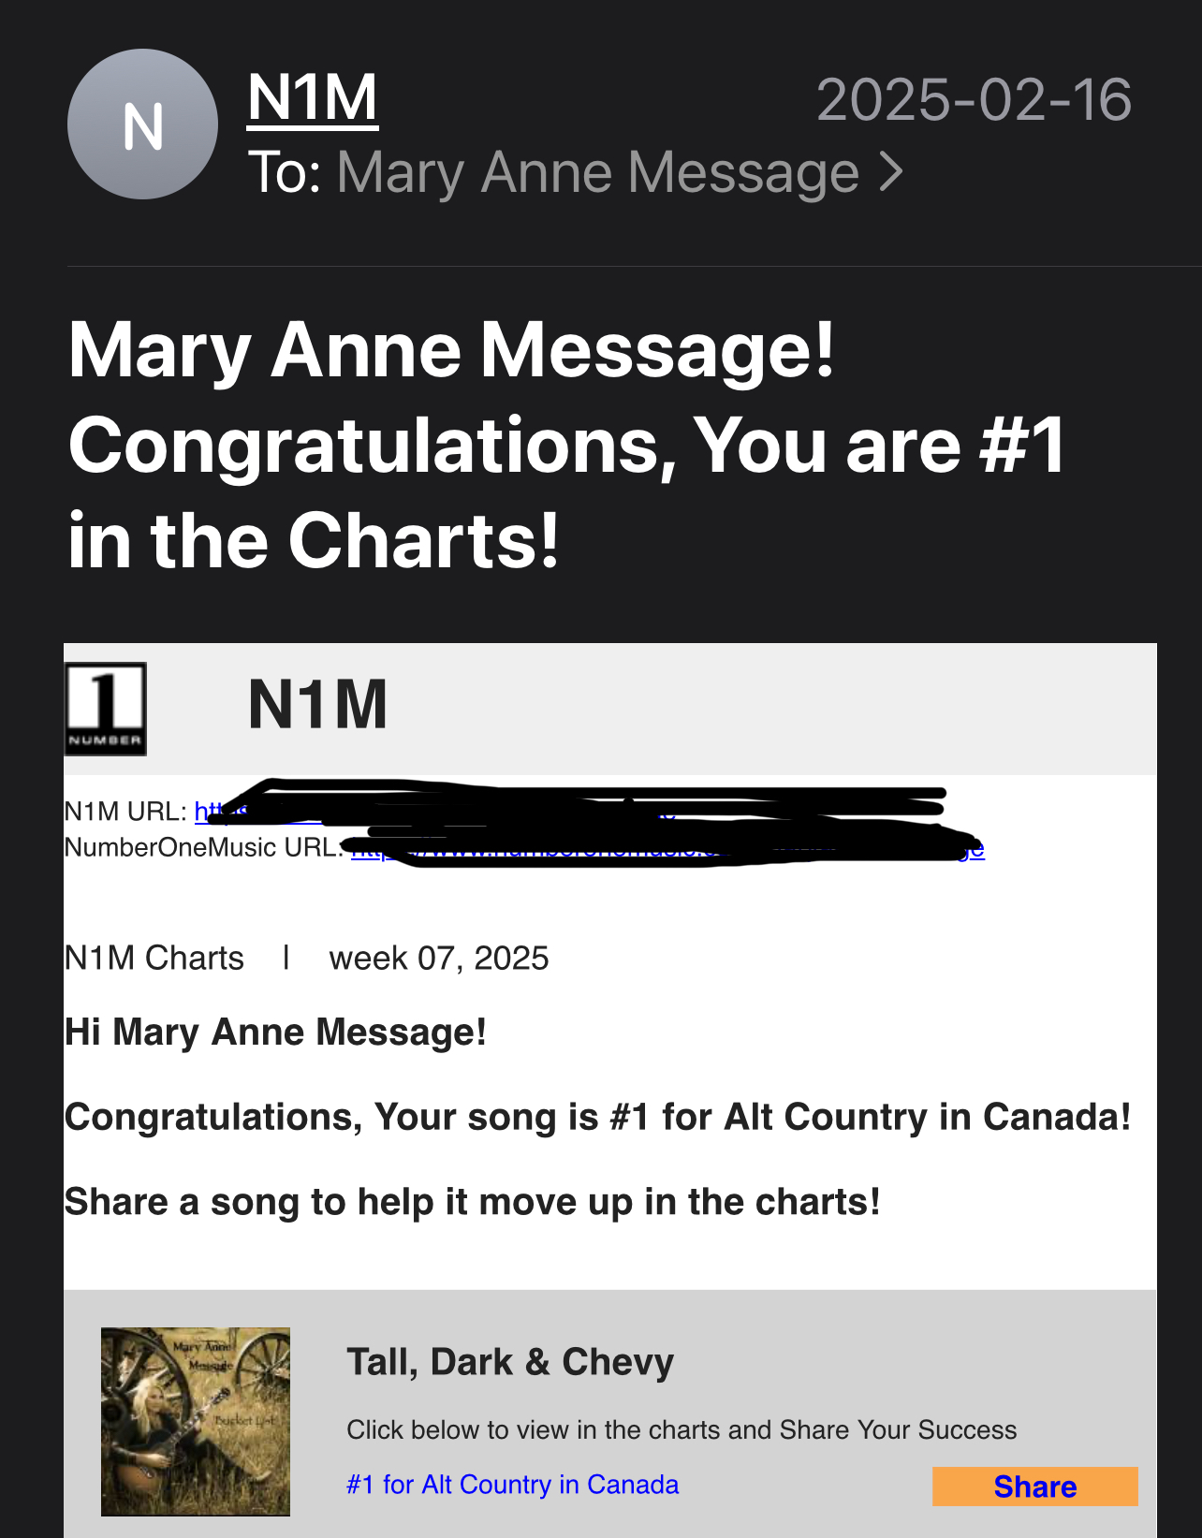Tap recipient Mary Anne Message
Screen dimensions: 1202x1538
click(x=597, y=172)
